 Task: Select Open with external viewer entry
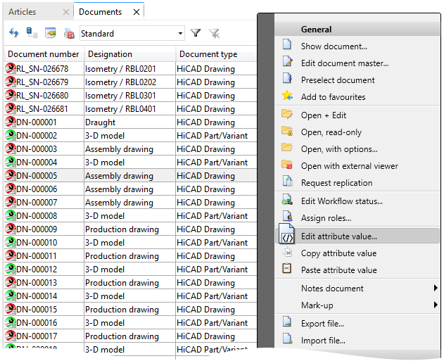coord(350,166)
